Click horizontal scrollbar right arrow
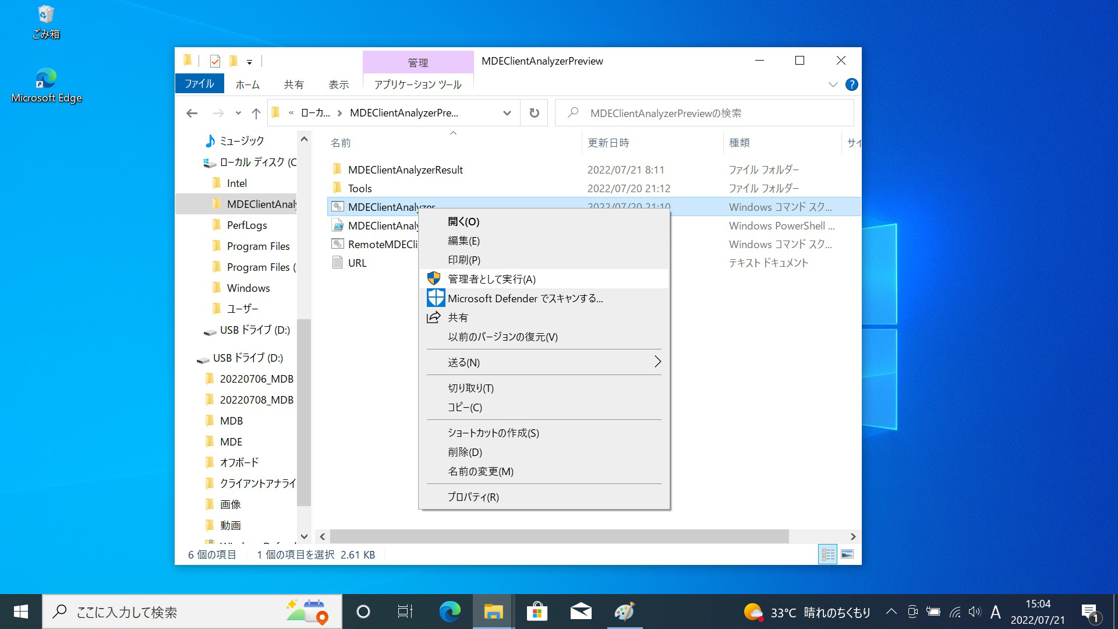The height and width of the screenshot is (629, 1118). (x=853, y=536)
